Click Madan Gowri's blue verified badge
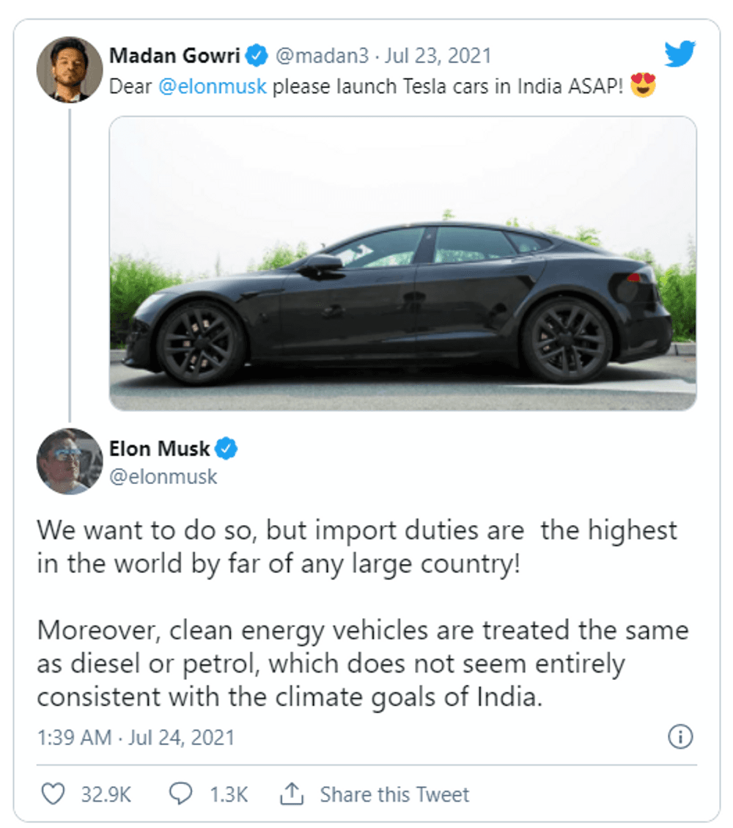 (x=256, y=56)
